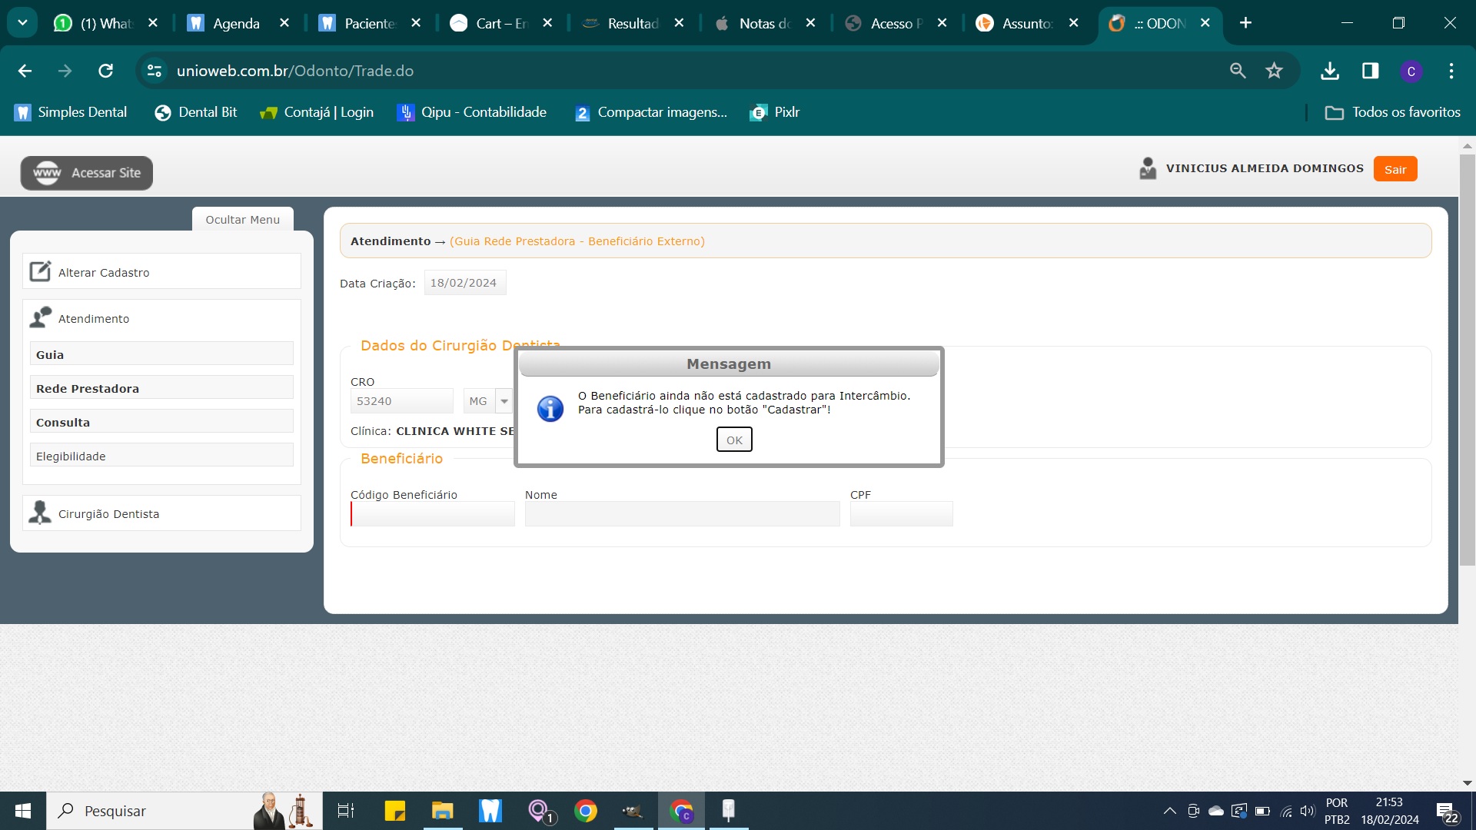1476x830 pixels.
Task: Toggle browser side panel icon
Action: [x=1370, y=71]
